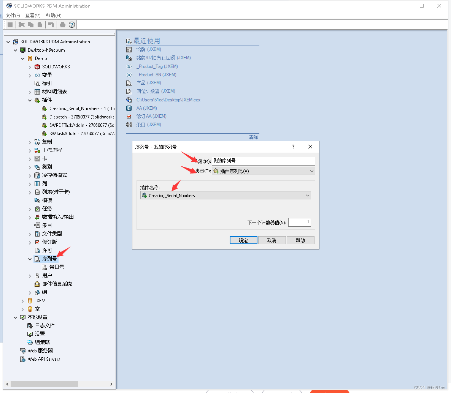The width and height of the screenshot is (451, 393).
Task: Click the 冷存储模式 cold storage icon
Action: click(x=37, y=175)
